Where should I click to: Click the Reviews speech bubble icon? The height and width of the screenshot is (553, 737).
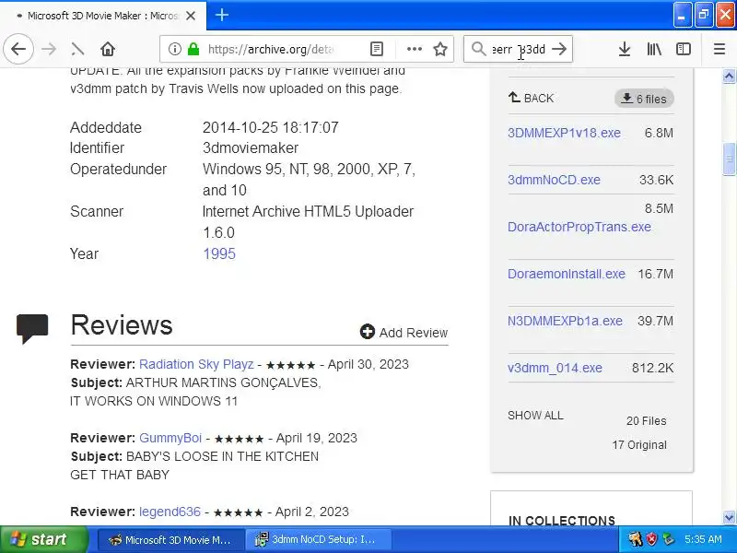point(32,329)
